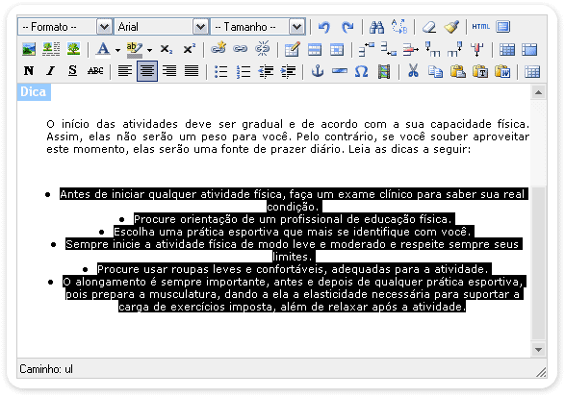Open the HTML source editor
565x397 pixels.
point(480,27)
